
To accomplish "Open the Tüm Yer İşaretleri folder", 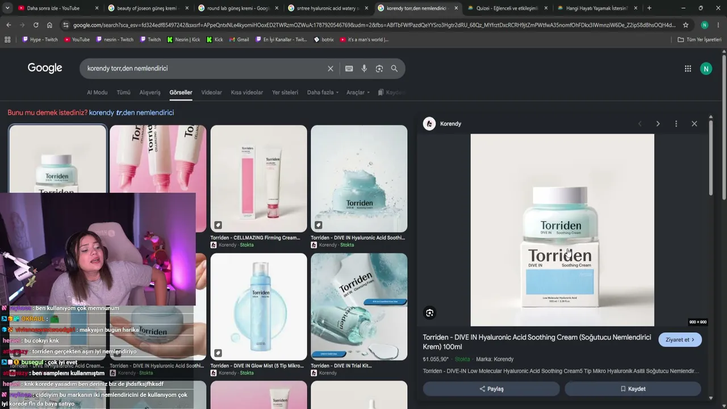I will 700,40.
